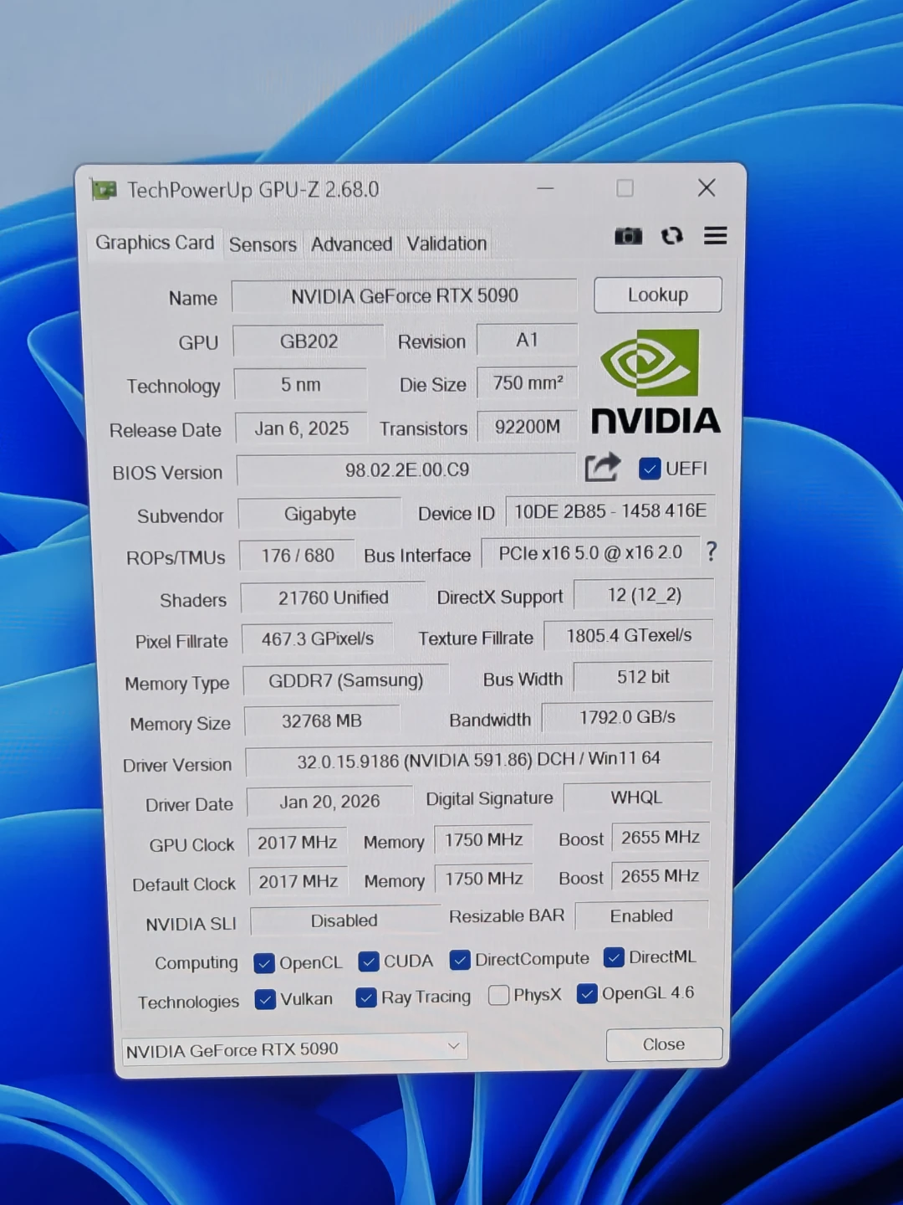Click the Name field showing RTX 5090

coord(405,296)
